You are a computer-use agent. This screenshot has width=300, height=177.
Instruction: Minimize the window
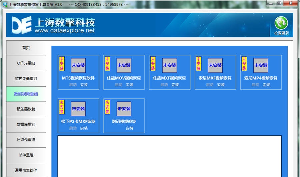coord(271,3)
